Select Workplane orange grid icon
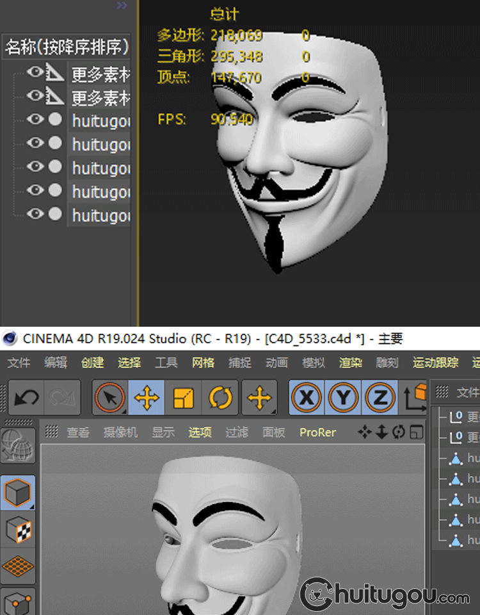 pyautogui.click(x=18, y=566)
